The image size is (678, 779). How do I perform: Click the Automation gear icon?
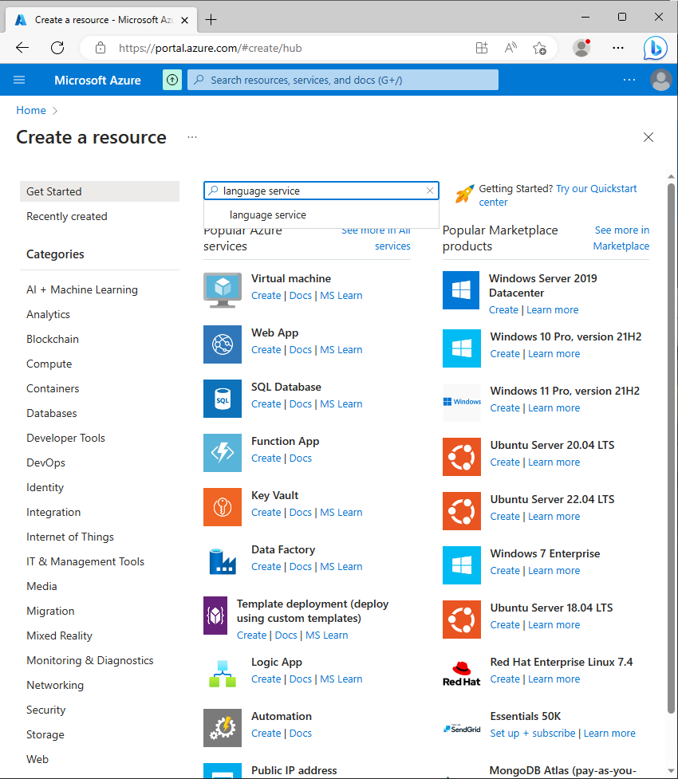tap(223, 728)
